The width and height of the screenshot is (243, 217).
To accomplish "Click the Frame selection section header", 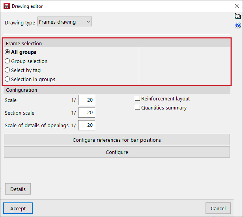I will coord(117,43).
